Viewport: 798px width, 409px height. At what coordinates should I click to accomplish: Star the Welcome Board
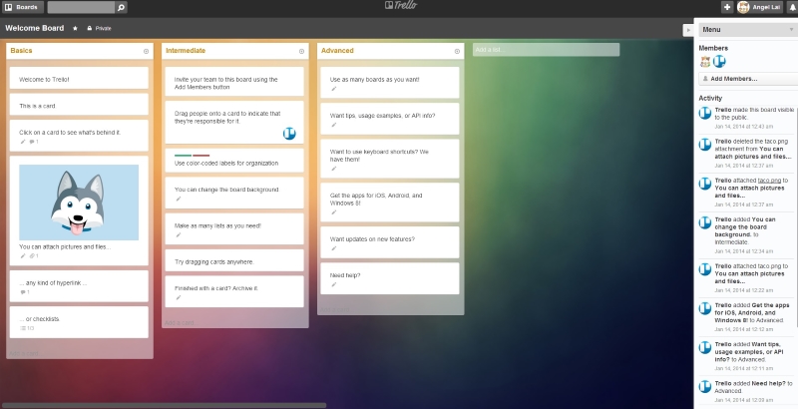coord(76,29)
